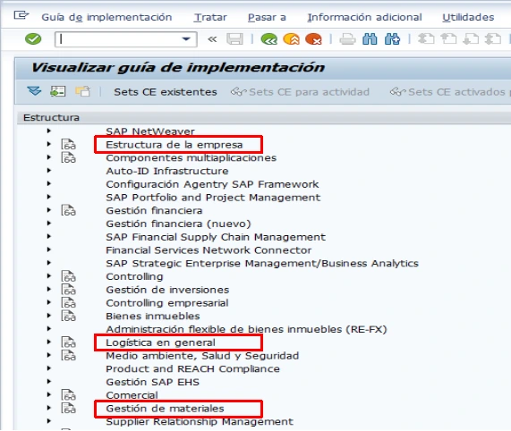Click the position-on-entry icon beside expand all
Viewport: 511px width, 431px height.
pos(58,91)
